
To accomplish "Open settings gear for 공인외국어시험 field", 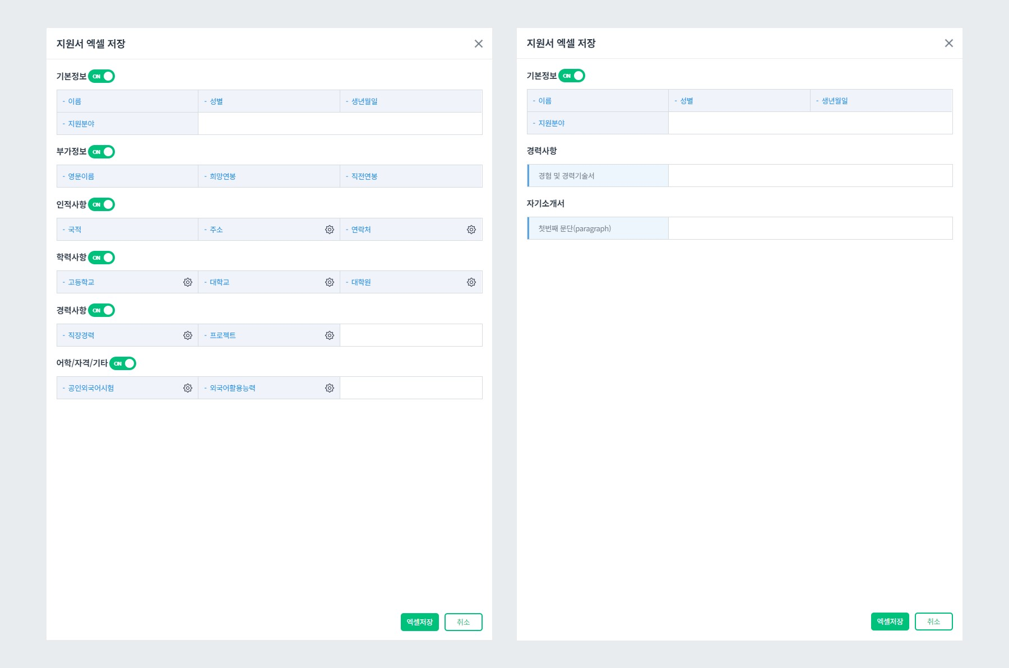I will (x=188, y=388).
